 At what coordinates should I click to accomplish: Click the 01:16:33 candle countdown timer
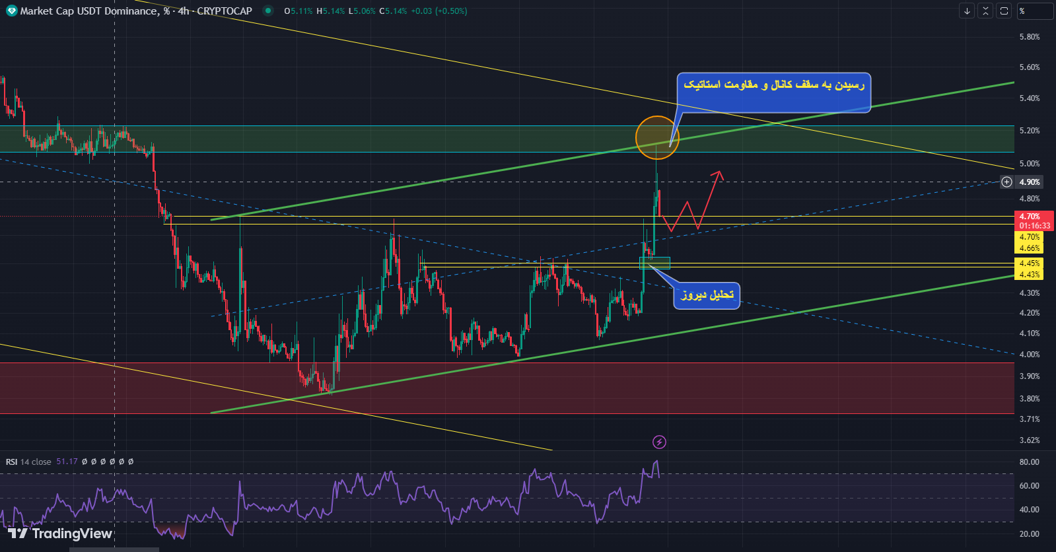click(1034, 226)
